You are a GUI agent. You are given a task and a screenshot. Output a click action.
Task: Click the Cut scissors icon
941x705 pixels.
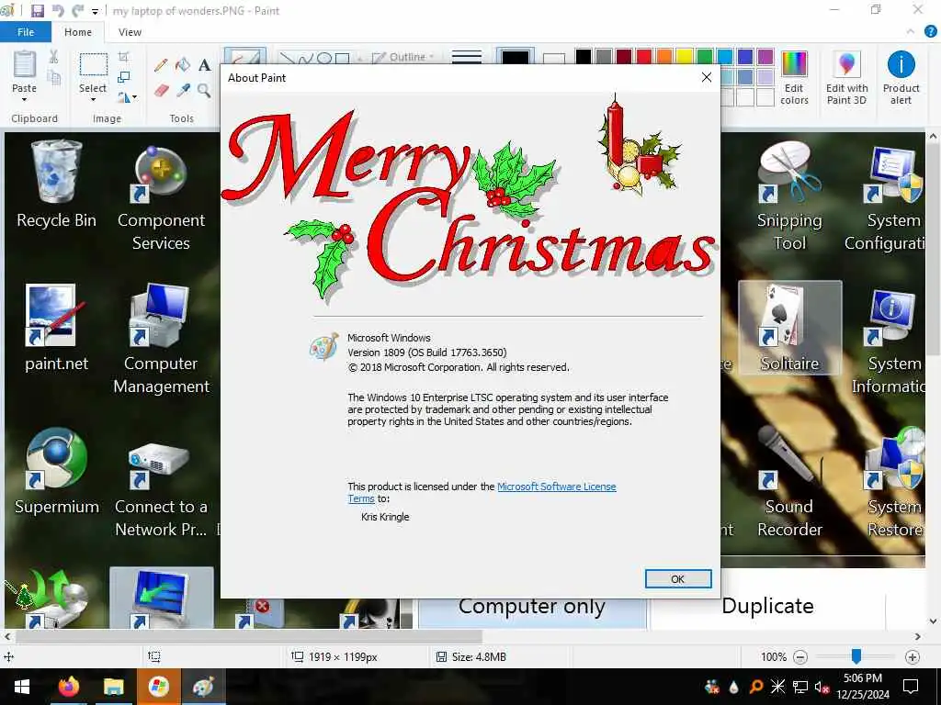click(53, 57)
